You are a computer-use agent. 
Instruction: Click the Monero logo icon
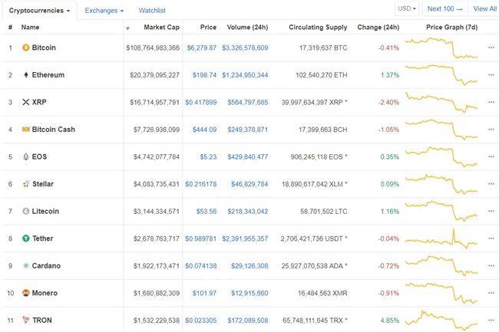(x=26, y=293)
